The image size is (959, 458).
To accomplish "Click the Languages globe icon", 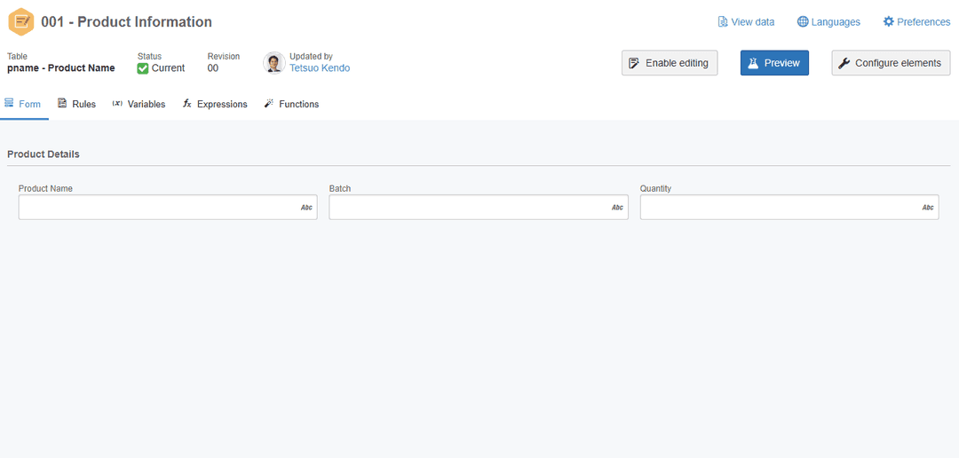I will 803,22.
